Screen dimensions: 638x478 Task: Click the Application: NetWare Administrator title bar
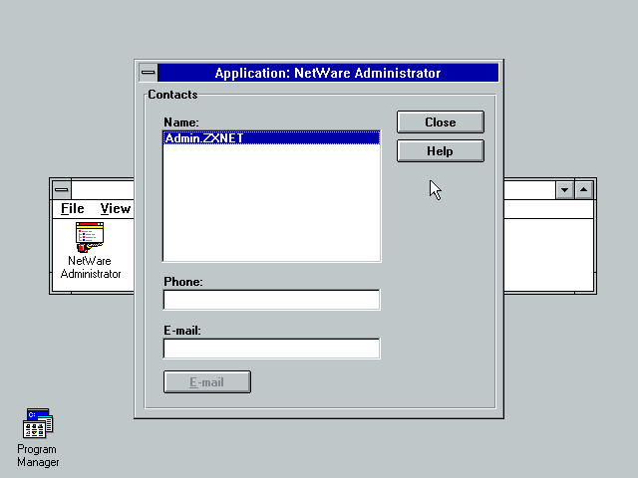(328, 73)
